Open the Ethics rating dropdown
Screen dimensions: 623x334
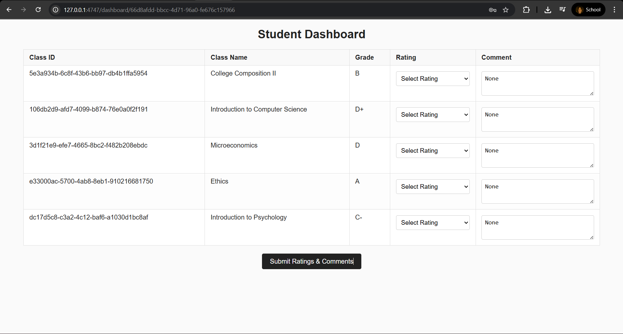[x=433, y=187]
